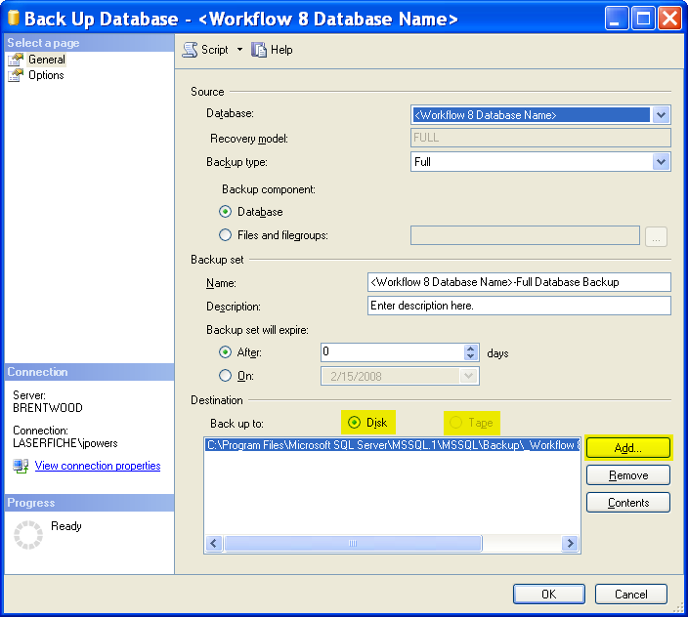Image resolution: width=688 pixels, height=617 pixels.
Task: Click the Options page icon
Action: click(16, 75)
